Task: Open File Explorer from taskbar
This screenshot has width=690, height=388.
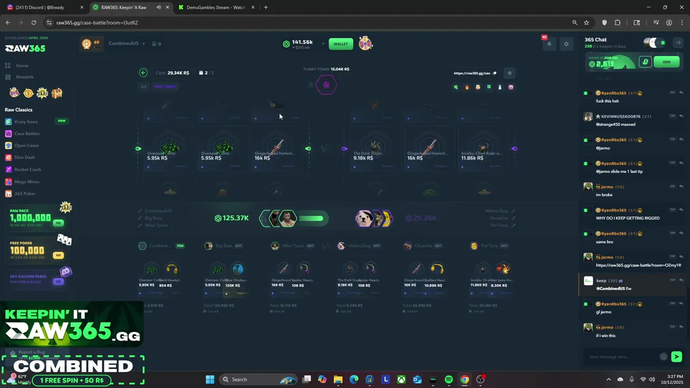Action: click(x=337, y=379)
